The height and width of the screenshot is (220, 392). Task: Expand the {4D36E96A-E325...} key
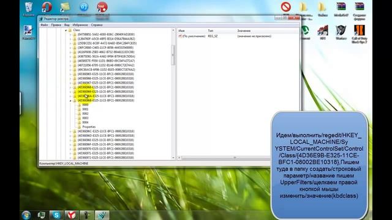tap(70, 96)
